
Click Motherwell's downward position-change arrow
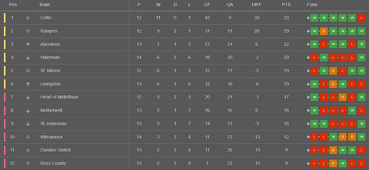[28, 111]
